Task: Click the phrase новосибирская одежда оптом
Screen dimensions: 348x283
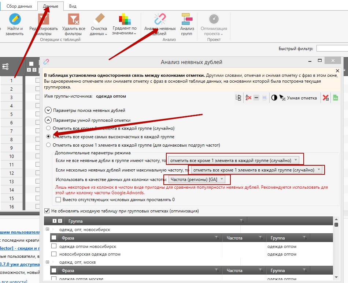Action: click(90, 254)
